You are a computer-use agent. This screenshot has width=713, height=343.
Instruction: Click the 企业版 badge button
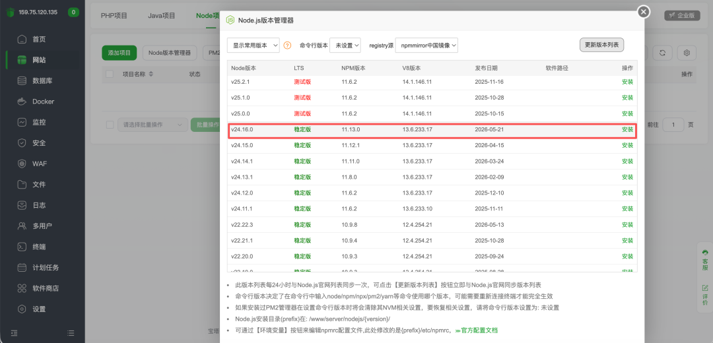pos(682,15)
